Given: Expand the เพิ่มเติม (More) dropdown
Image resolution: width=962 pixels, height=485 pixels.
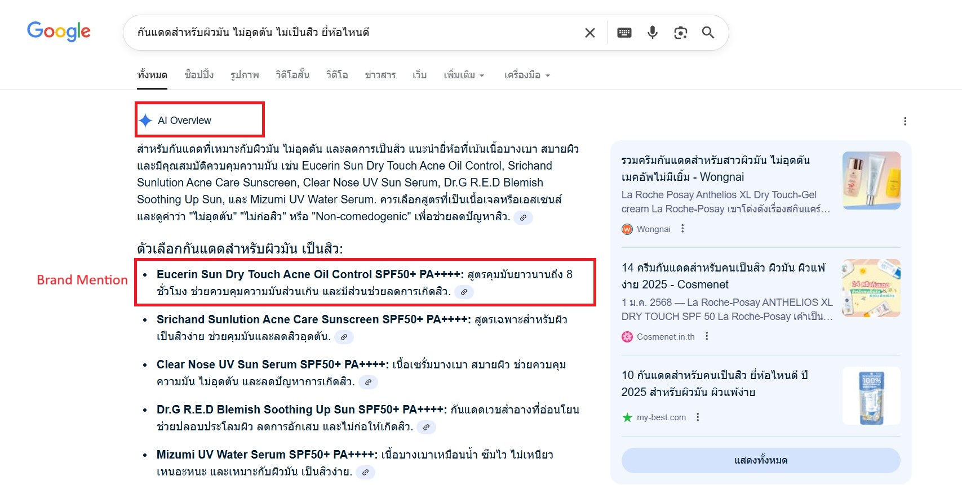Looking at the screenshot, I should click(x=464, y=75).
